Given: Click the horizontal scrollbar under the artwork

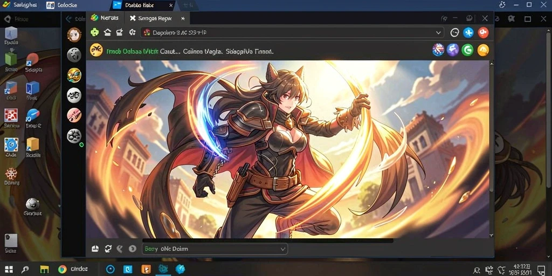Looking at the screenshot, I should coord(267,241).
